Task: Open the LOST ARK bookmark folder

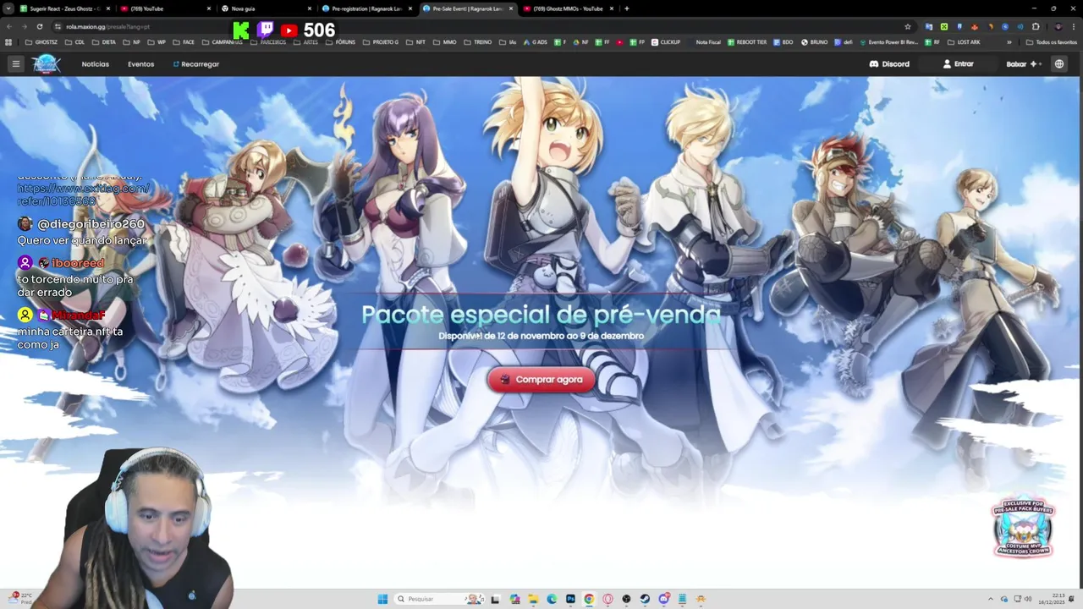Action: pyautogui.click(x=964, y=41)
